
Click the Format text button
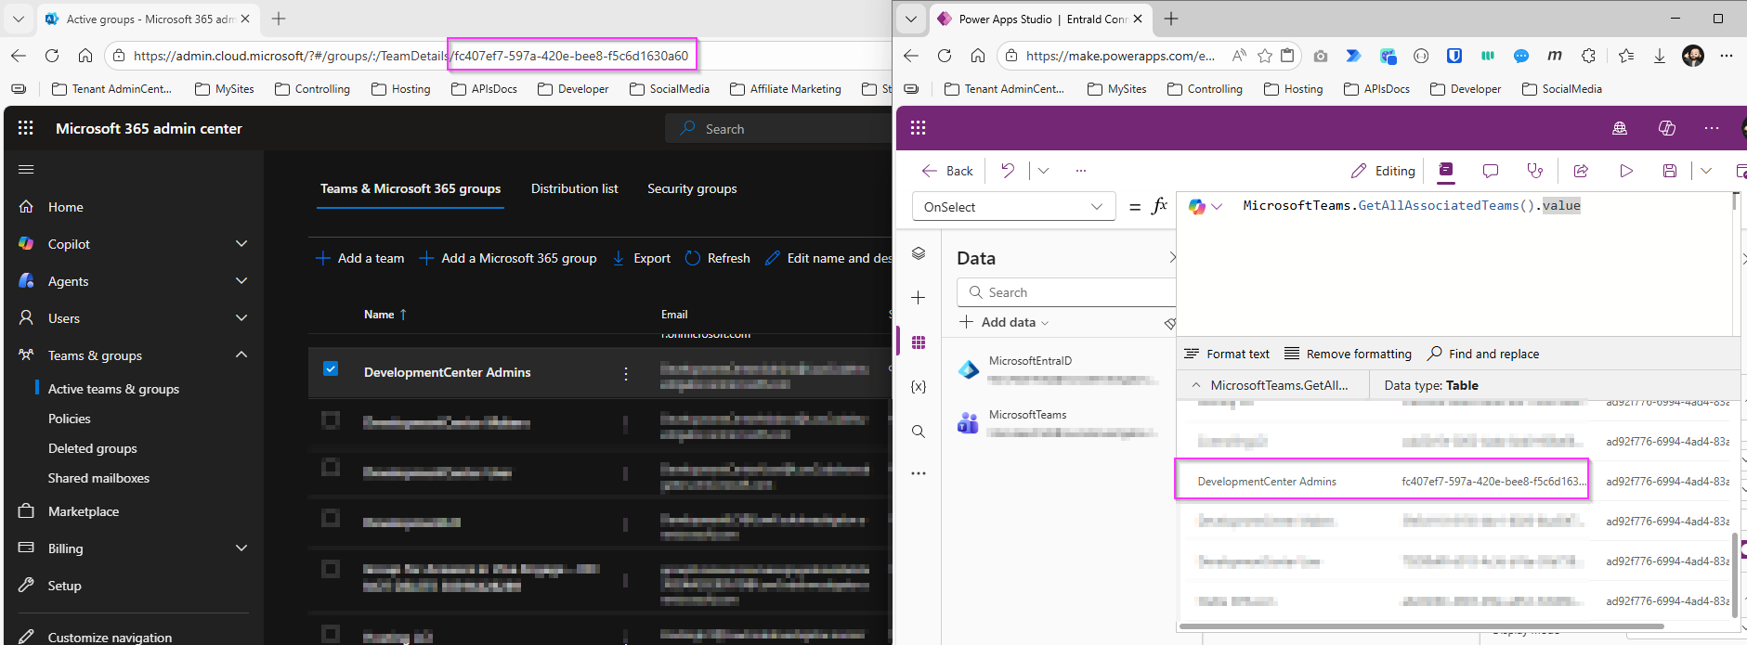tap(1227, 354)
